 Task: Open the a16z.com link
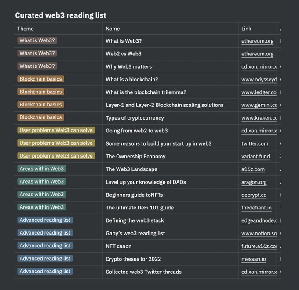pos(253,169)
